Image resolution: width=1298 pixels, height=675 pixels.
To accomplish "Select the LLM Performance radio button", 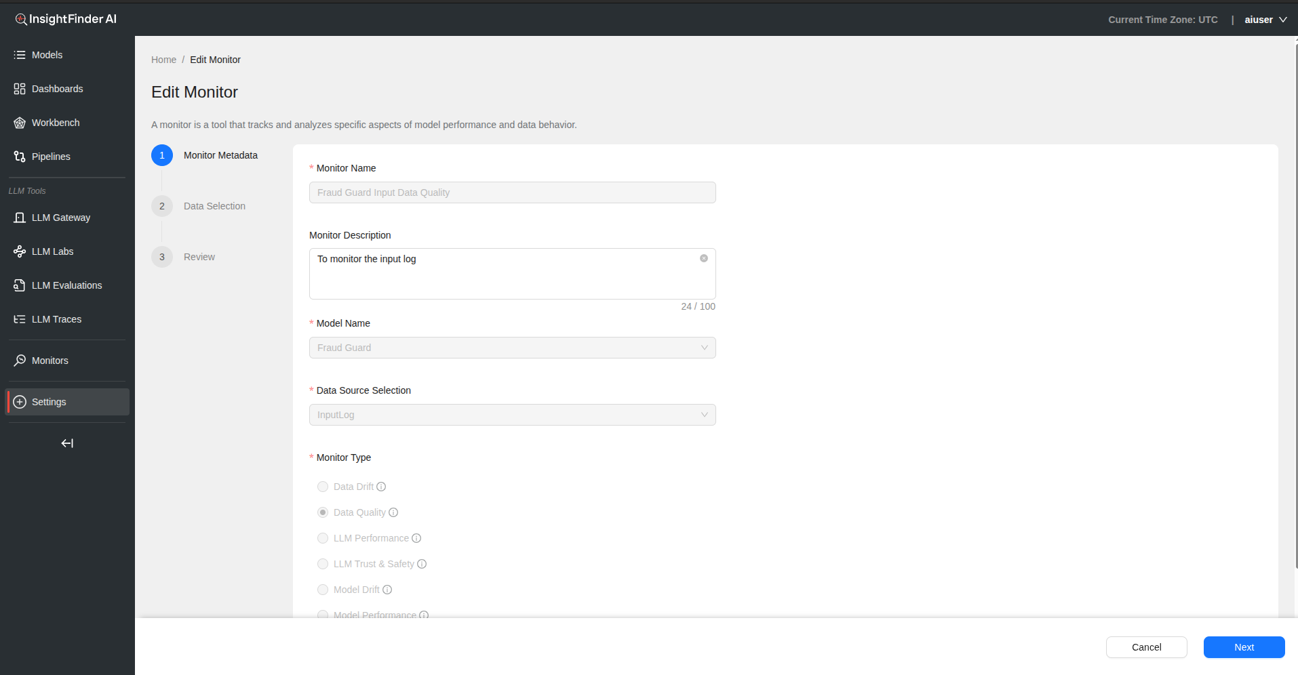I will tap(323, 538).
